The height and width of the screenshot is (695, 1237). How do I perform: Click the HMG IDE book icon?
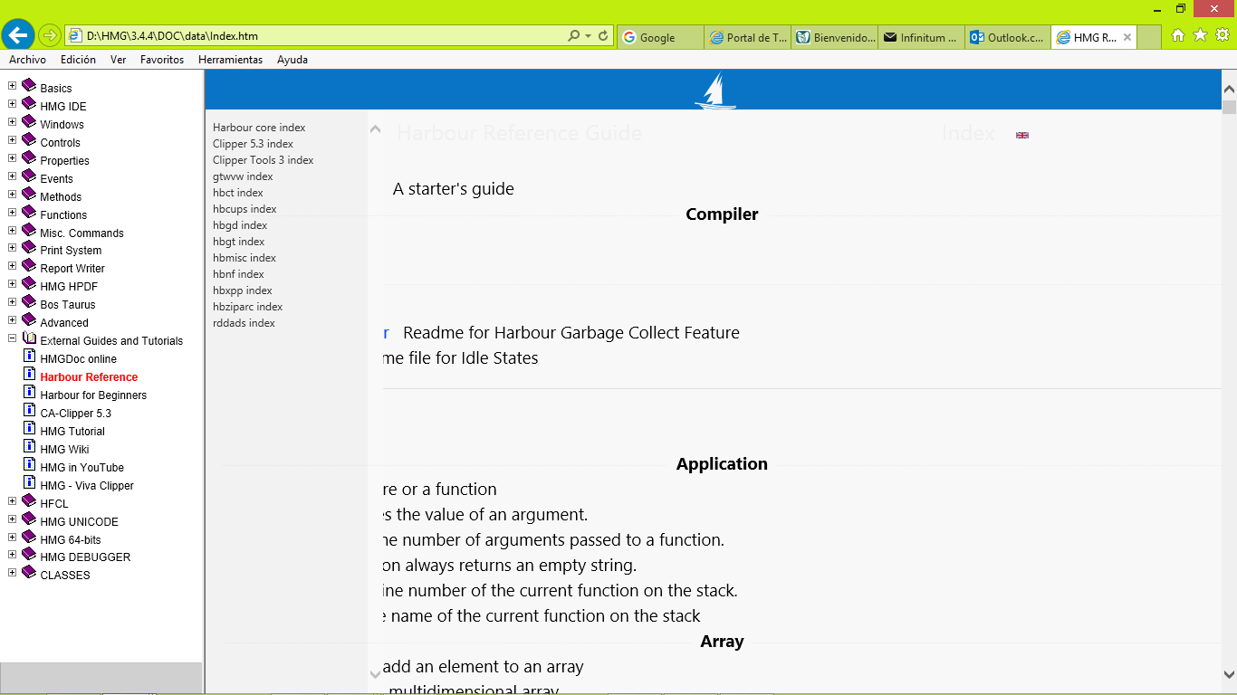(x=29, y=104)
